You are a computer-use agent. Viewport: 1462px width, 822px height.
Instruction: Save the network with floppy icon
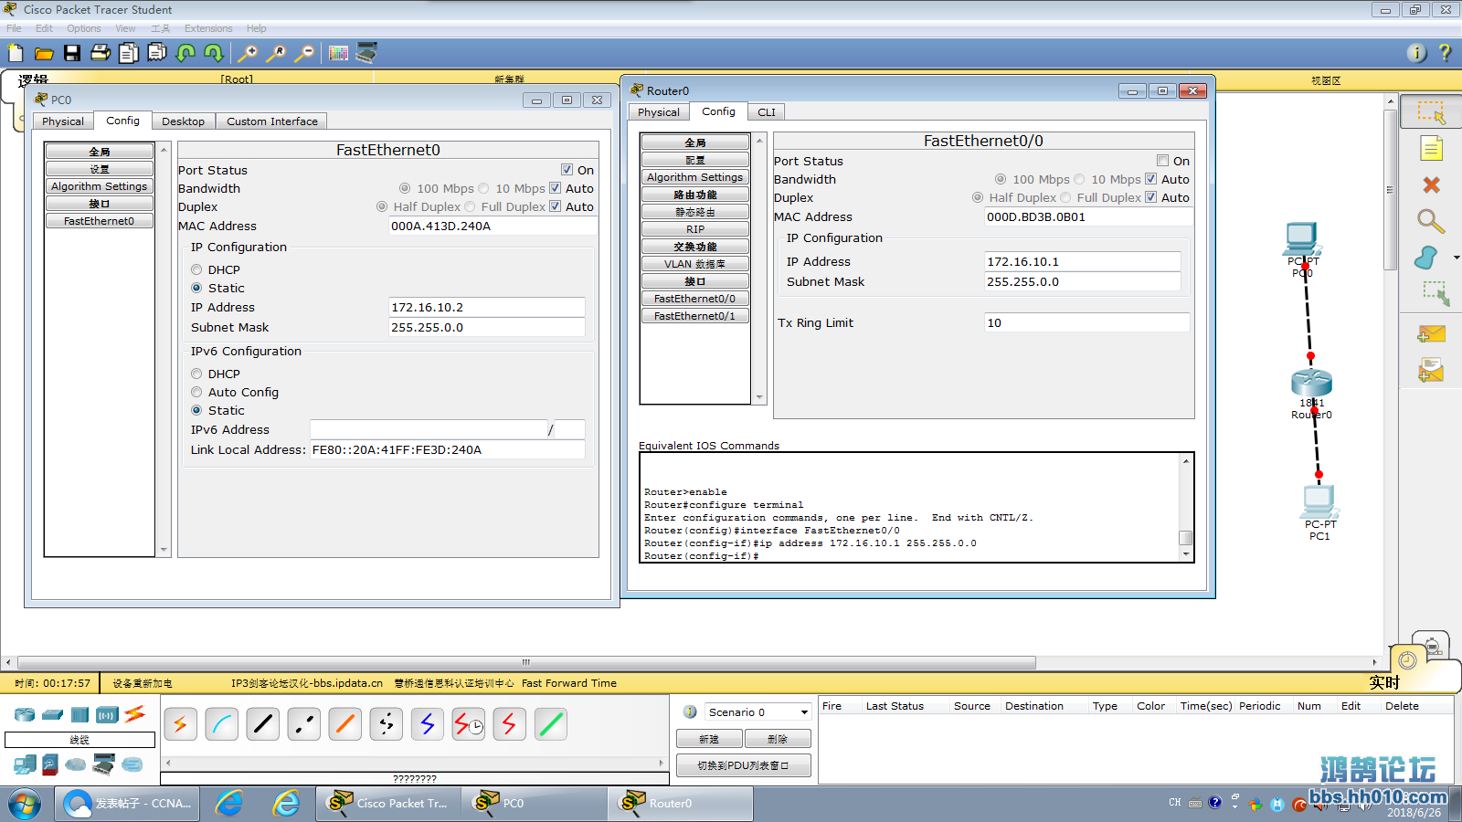pyautogui.click(x=72, y=53)
